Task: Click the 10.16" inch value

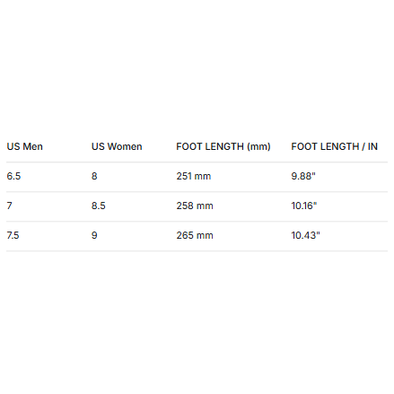Action: tap(304, 206)
